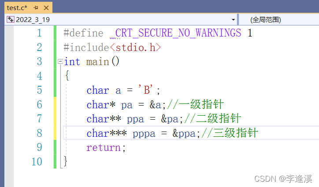
Task: Click comment //三级指针 on line 8
Action: tap(230, 133)
